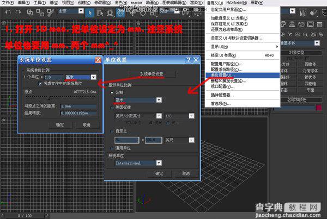Image resolution: width=327 pixels, height=219 pixels.
Task: Select the 美国标准 radio button
Action: point(112,108)
